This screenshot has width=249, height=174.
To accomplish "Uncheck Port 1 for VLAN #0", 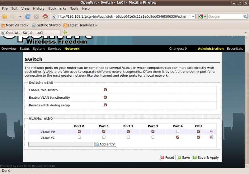I will pyautogui.click(x=104, y=131).
